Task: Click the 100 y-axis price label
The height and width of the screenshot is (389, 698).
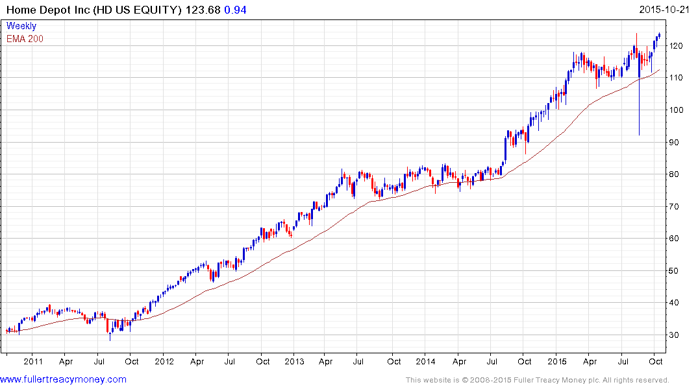Action: click(x=676, y=110)
